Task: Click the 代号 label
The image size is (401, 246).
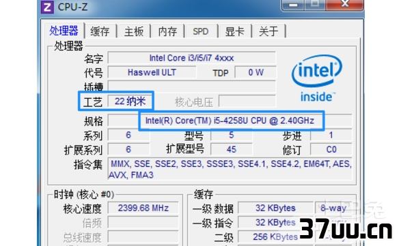Action: tap(94, 73)
